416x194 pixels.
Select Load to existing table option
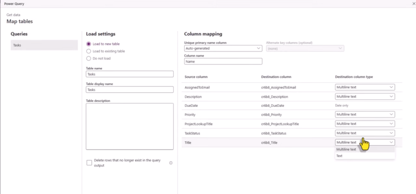tap(89, 51)
